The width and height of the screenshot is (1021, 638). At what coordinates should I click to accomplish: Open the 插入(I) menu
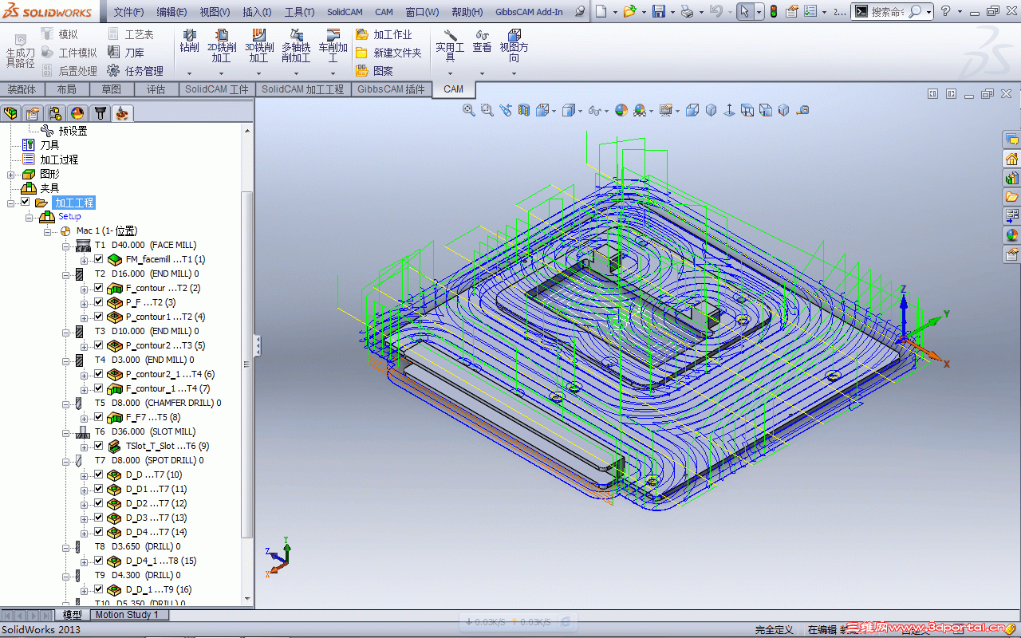[x=256, y=12]
